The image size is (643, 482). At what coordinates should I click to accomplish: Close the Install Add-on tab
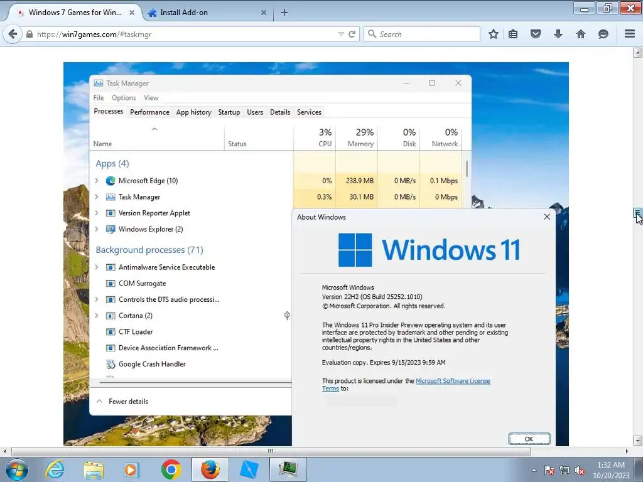[x=264, y=13]
